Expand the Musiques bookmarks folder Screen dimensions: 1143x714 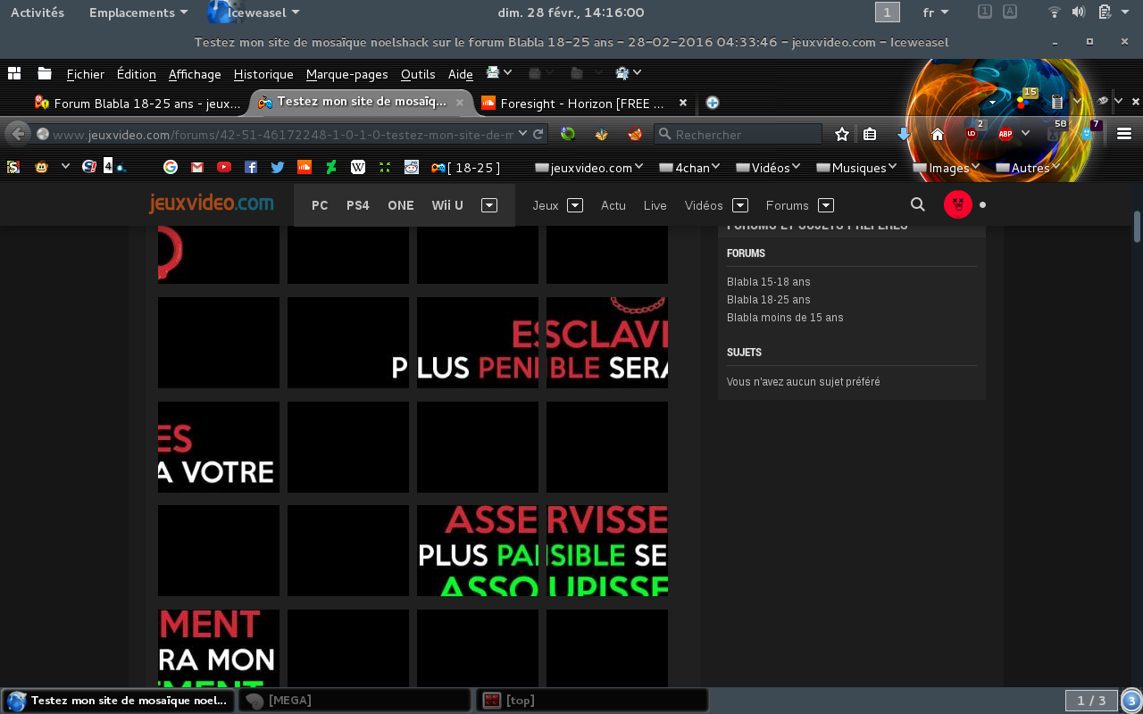858,167
